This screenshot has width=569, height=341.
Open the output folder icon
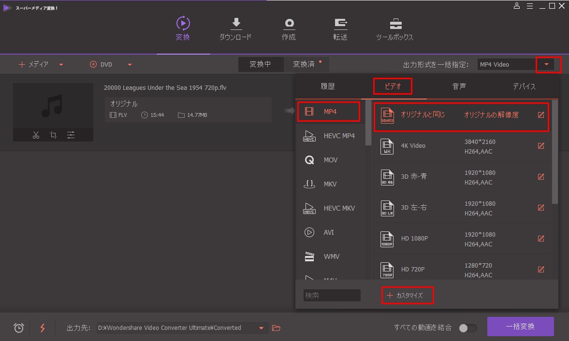click(x=276, y=328)
